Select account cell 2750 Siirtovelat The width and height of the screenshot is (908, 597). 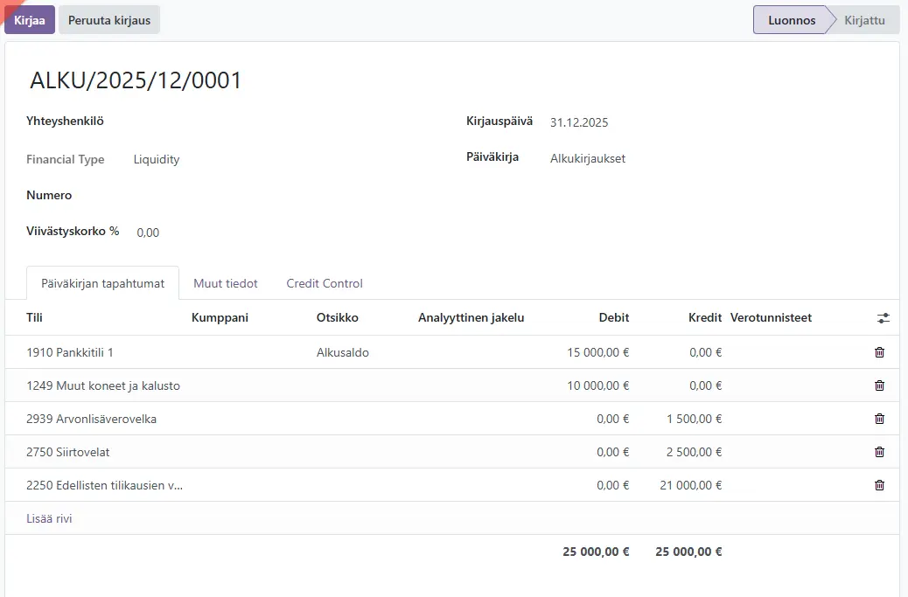pos(67,452)
